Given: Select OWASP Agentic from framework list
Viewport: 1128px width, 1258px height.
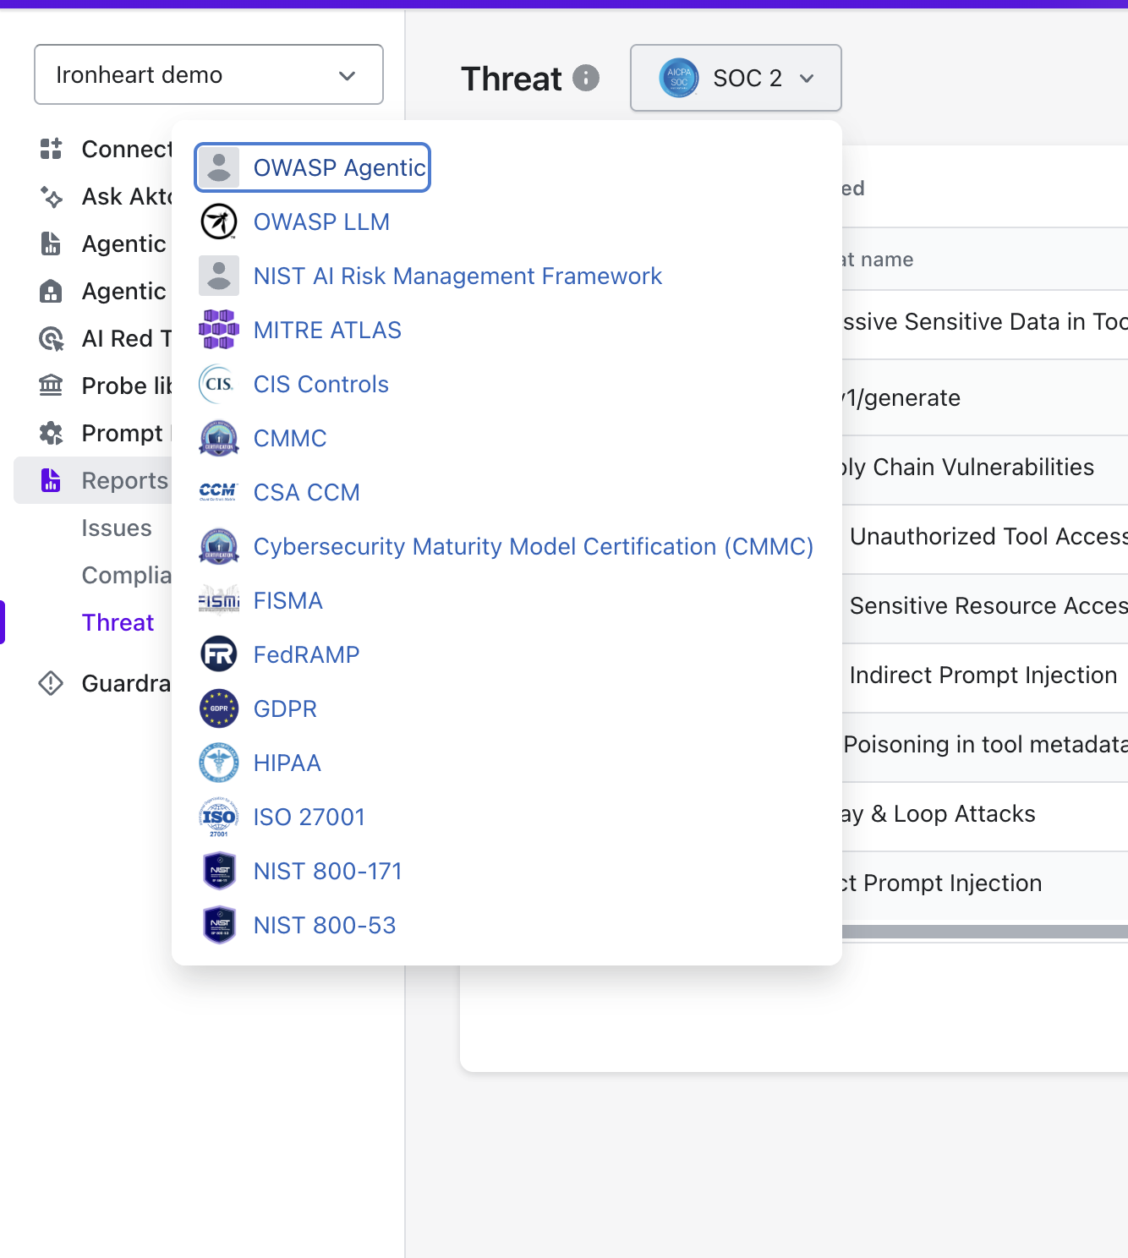Looking at the screenshot, I should click(x=338, y=167).
